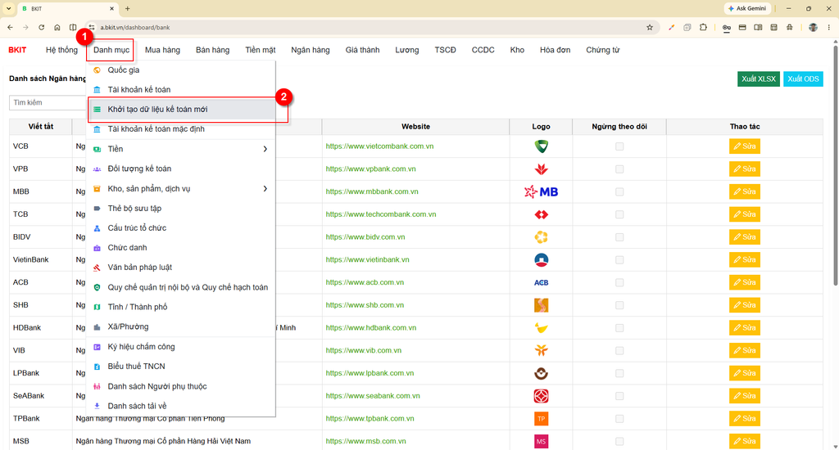Toggle Ngừng theo dõi for TCB
Image resolution: width=839 pixels, height=450 pixels.
[x=619, y=214]
